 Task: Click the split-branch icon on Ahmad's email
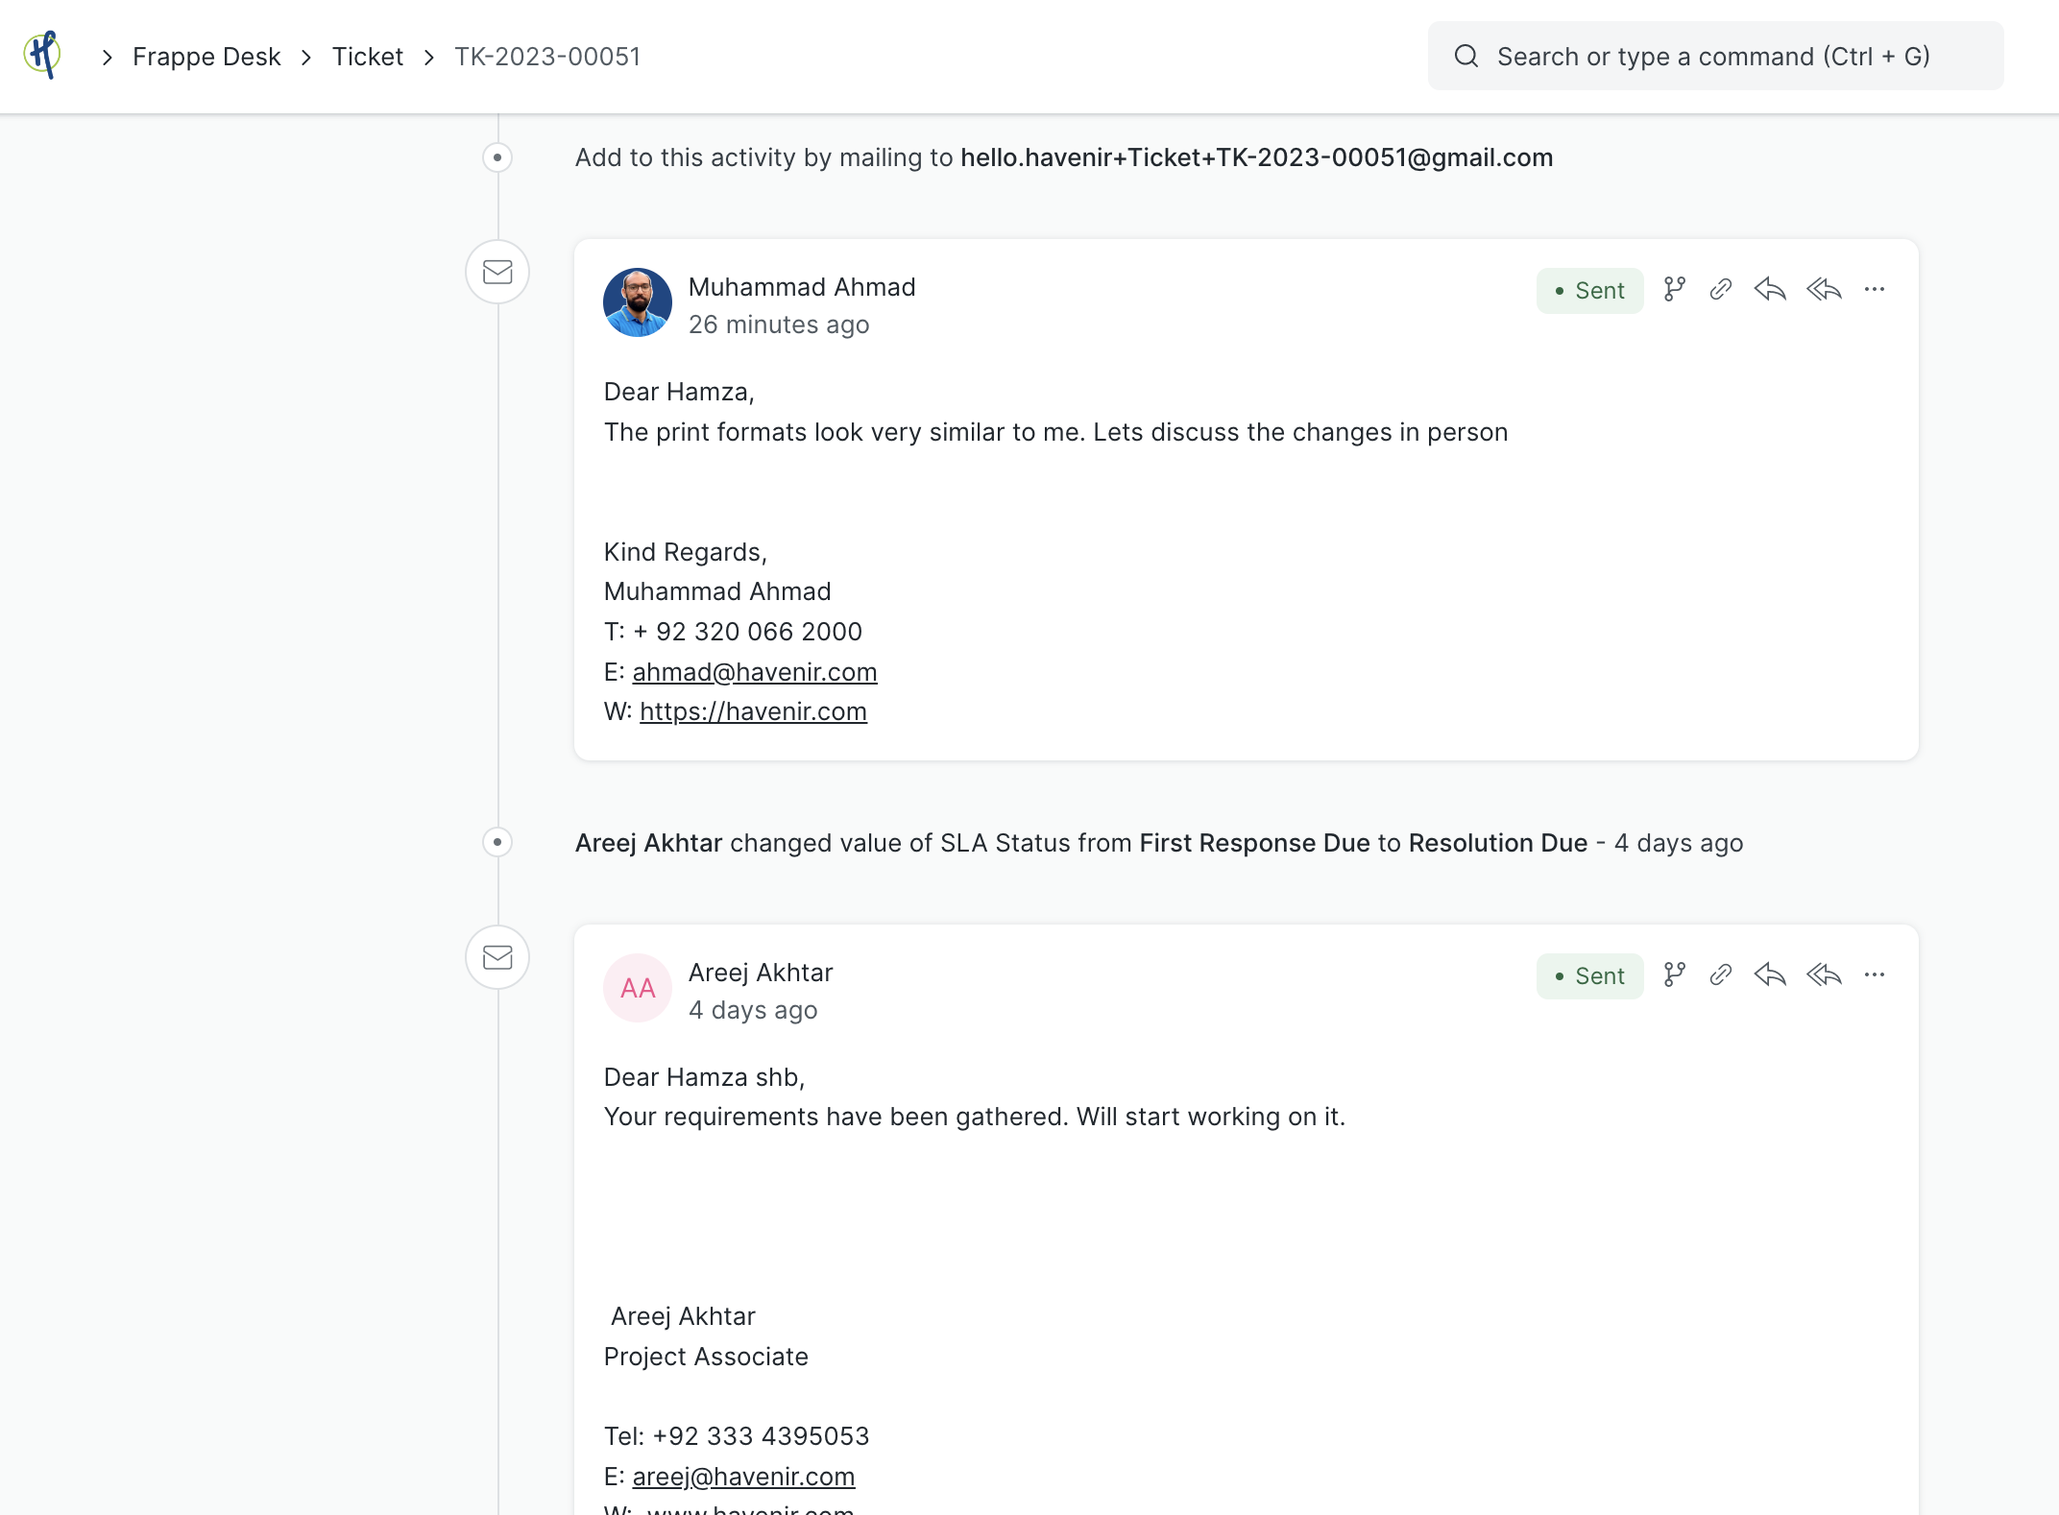[1675, 289]
